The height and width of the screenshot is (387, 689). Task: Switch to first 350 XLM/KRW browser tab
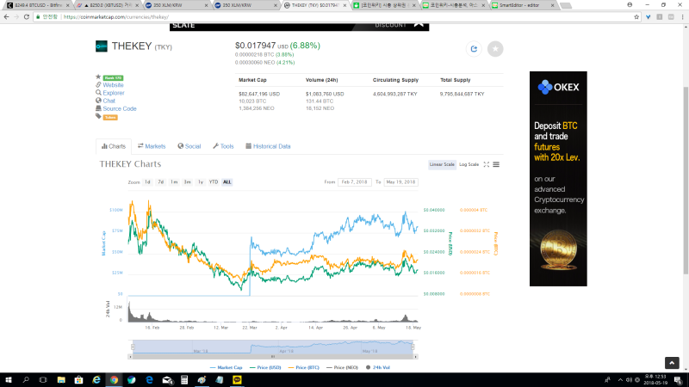coord(176,5)
